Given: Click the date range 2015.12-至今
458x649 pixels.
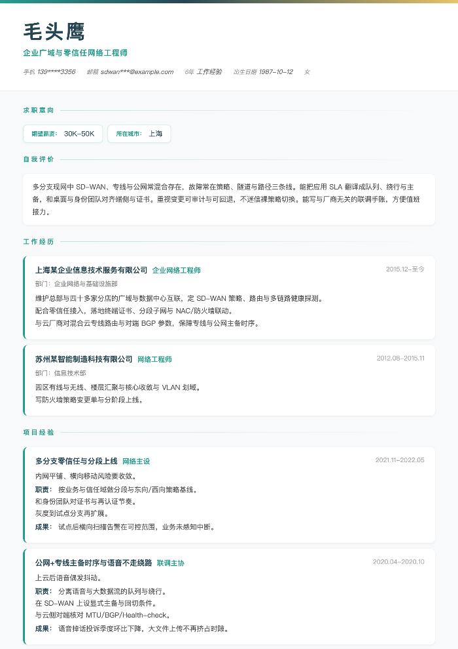Looking at the screenshot, I should click(405, 269).
